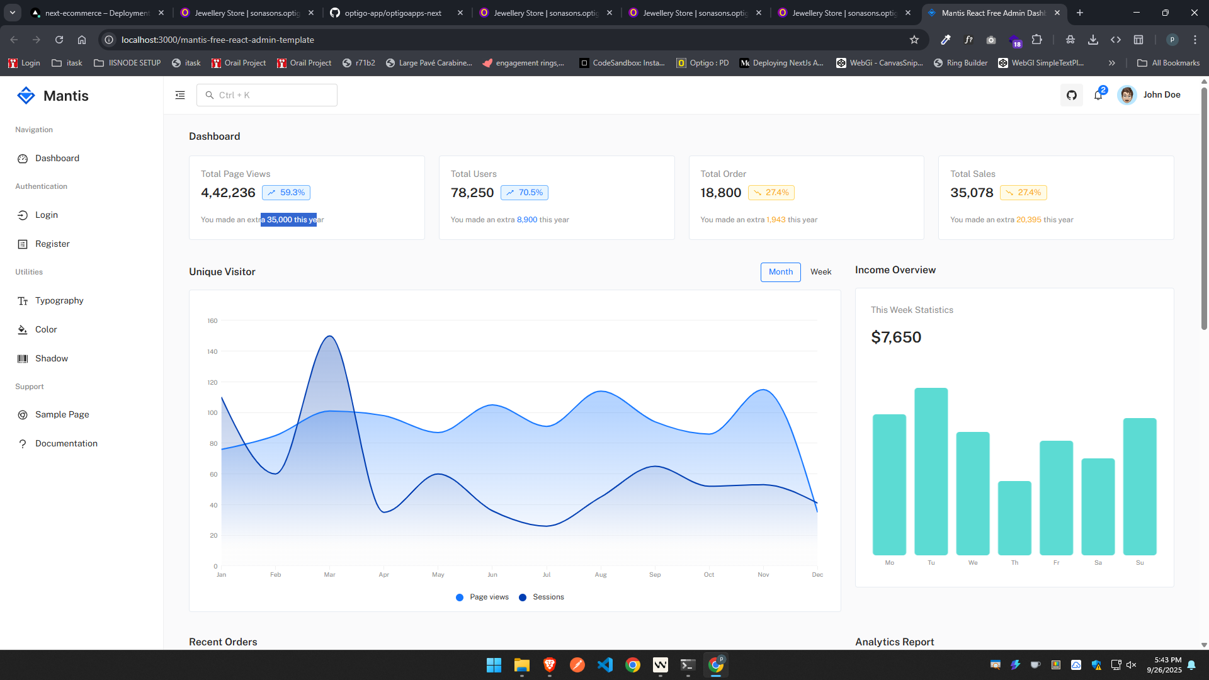Select the Month view button
Screen dimensions: 1209x680
pos(780,272)
